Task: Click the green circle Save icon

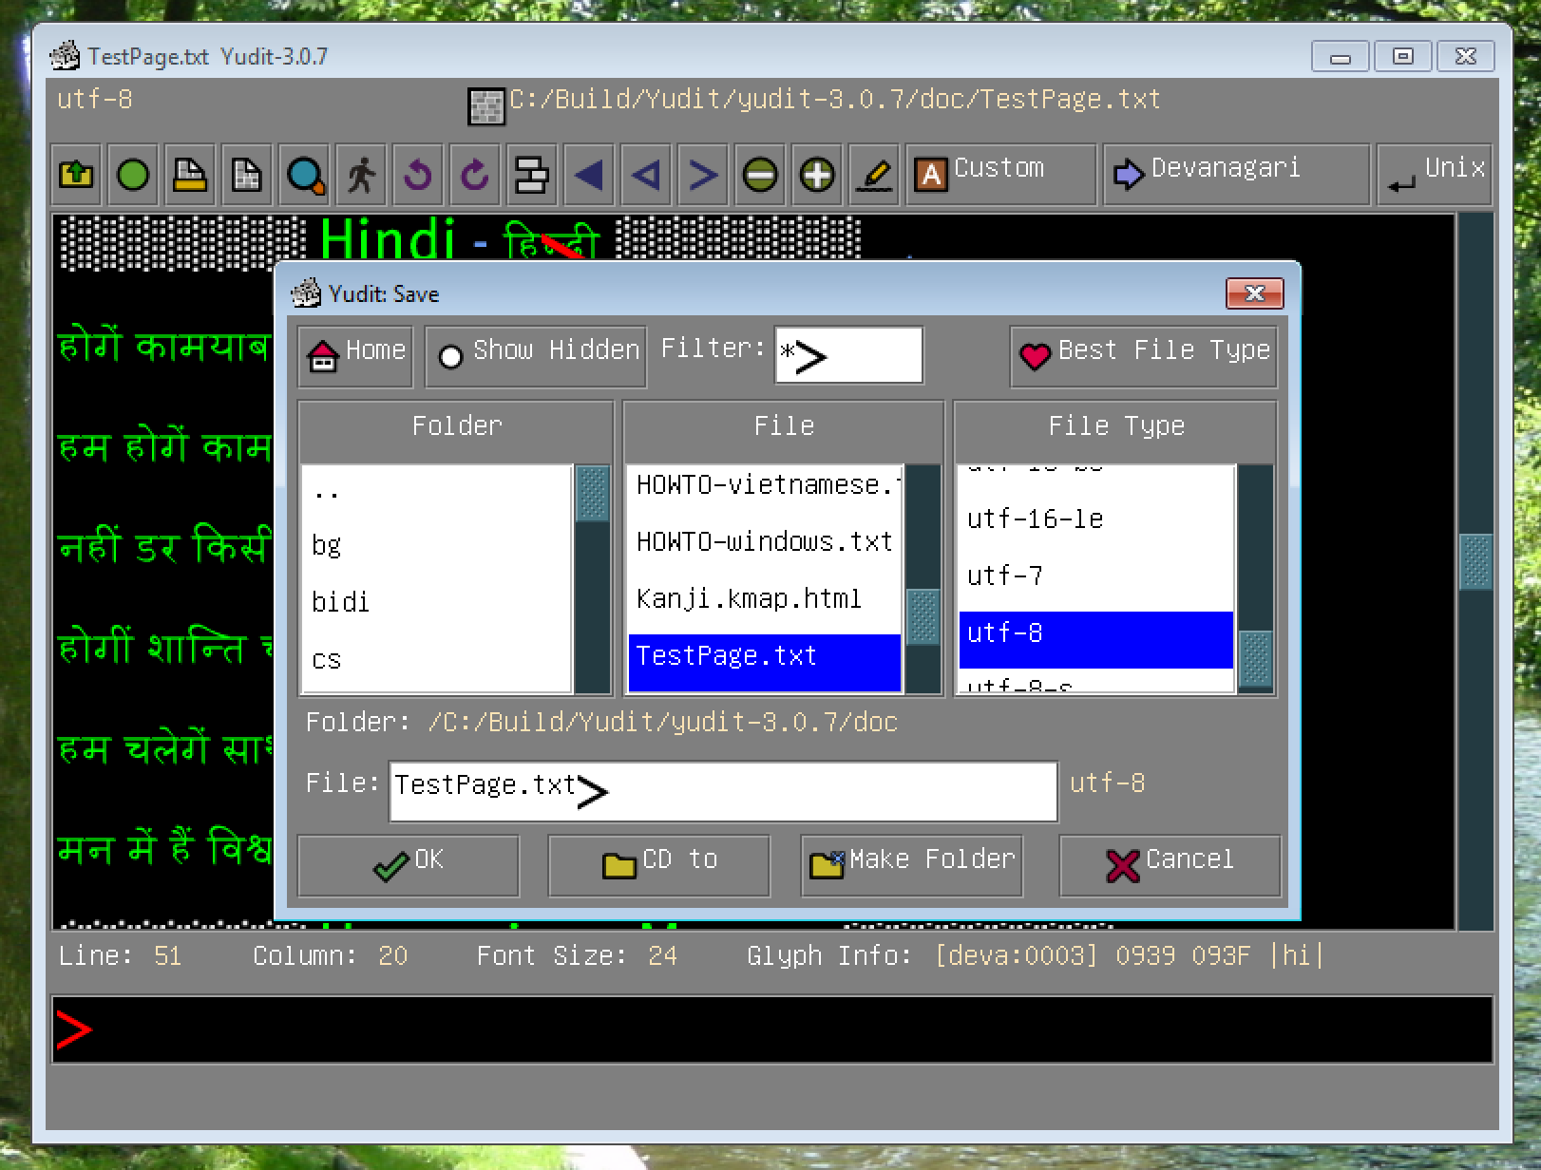Action: pos(133,175)
